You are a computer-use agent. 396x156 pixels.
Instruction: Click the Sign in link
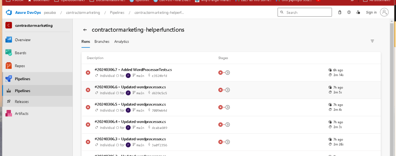click(371, 12)
